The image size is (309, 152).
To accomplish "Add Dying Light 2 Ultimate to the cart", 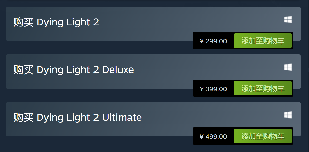I will tap(263, 136).
